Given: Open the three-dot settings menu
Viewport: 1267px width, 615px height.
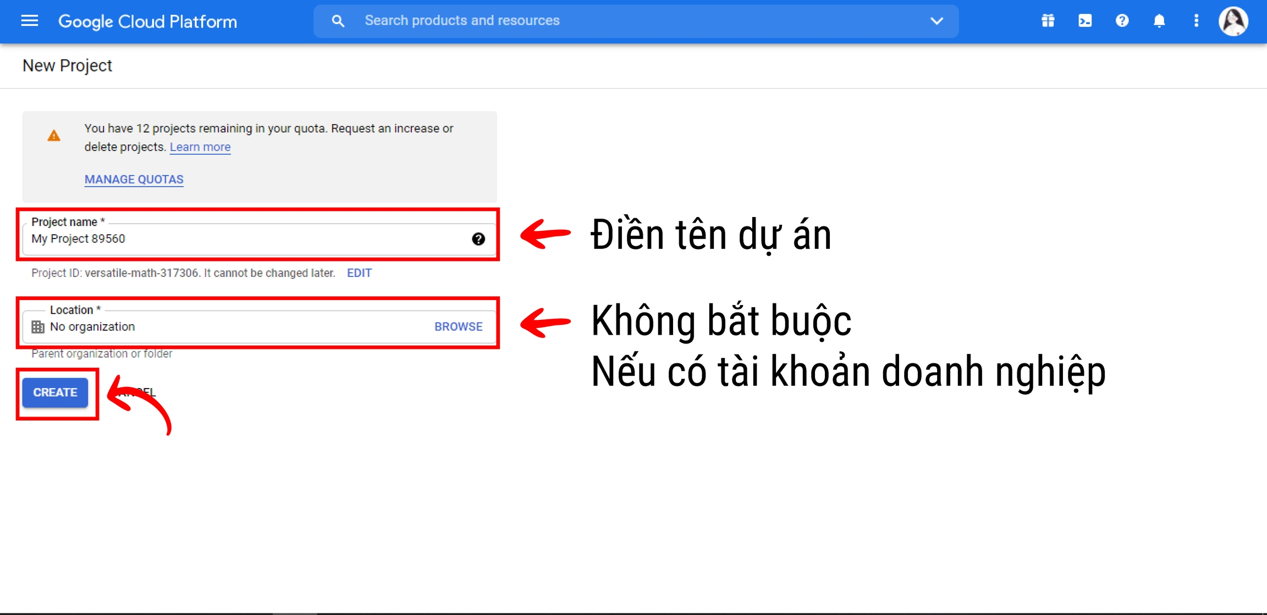Looking at the screenshot, I should point(1196,21).
